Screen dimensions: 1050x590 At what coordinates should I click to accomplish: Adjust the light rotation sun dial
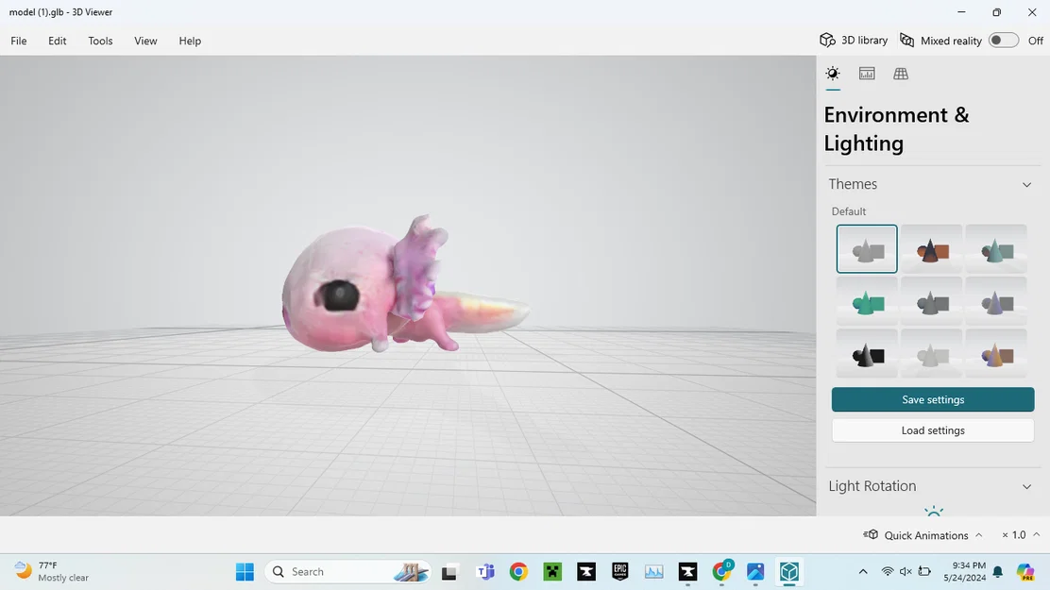coord(934,511)
